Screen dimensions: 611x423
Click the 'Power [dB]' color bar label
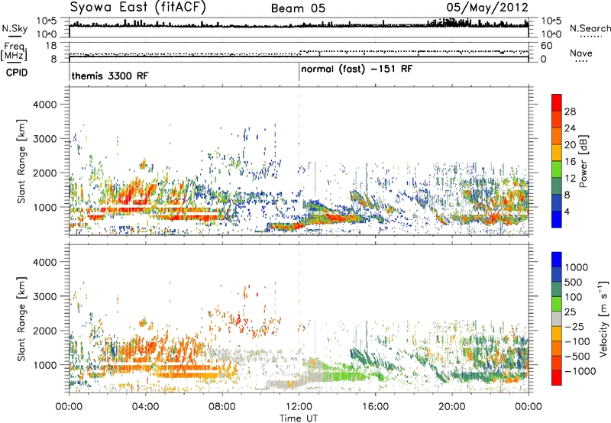click(x=583, y=161)
